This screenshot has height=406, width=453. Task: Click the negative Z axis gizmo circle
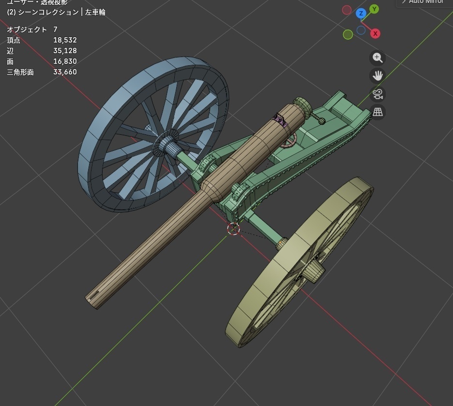point(361,30)
